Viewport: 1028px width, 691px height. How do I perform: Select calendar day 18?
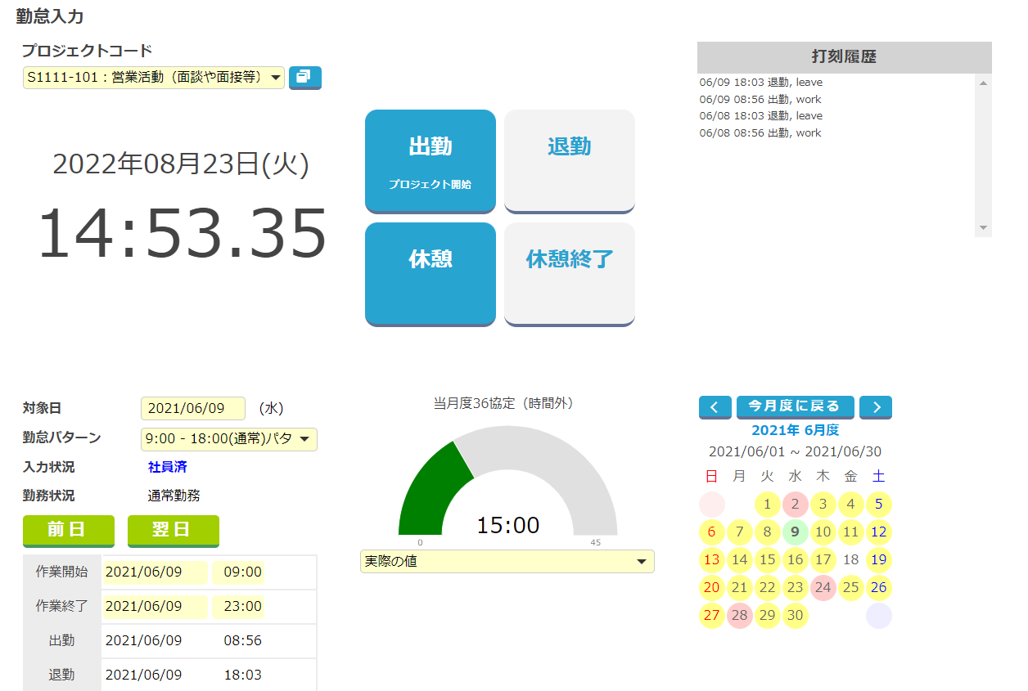point(851,560)
